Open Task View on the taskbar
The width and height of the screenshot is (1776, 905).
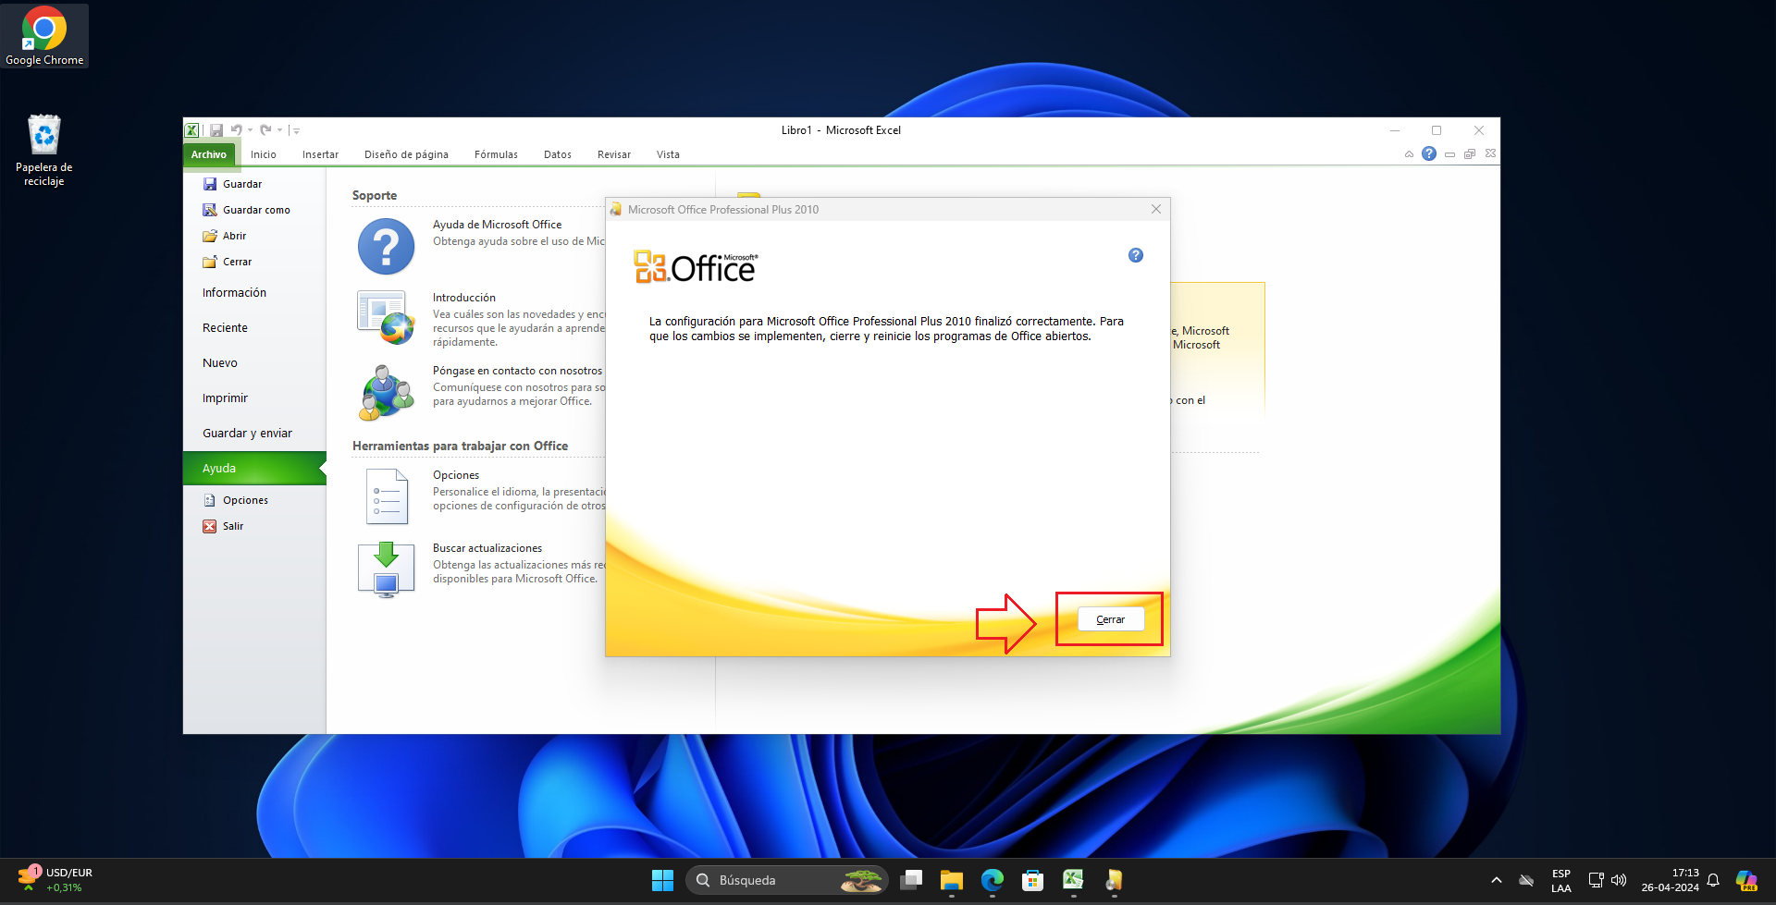coord(911,880)
